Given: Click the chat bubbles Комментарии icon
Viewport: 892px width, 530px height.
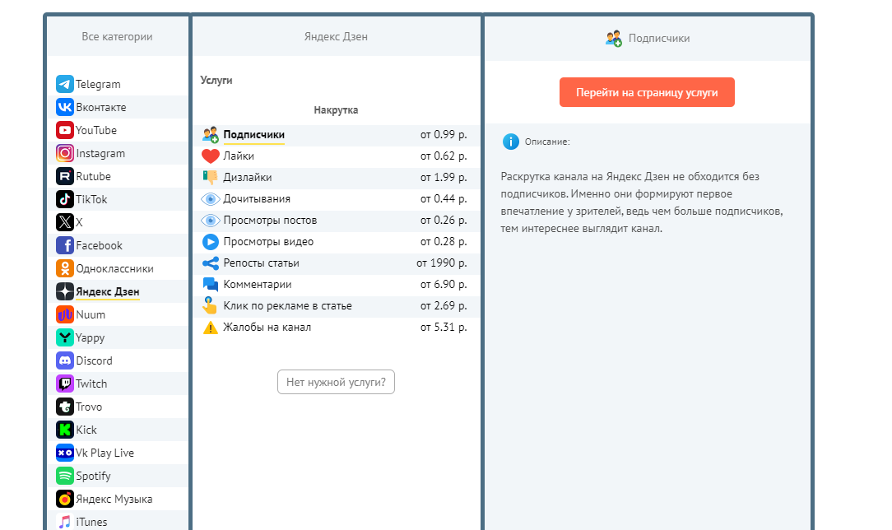Looking at the screenshot, I should click(x=211, y=284).
